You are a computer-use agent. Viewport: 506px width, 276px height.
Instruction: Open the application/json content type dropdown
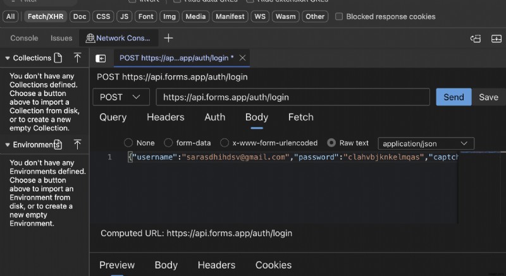pos(426,143)
